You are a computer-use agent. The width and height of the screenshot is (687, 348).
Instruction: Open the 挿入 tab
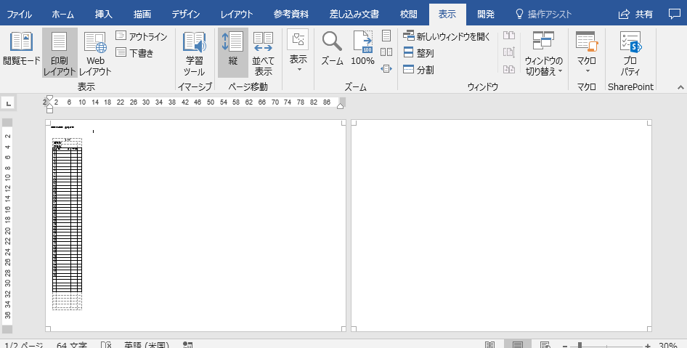103,14
